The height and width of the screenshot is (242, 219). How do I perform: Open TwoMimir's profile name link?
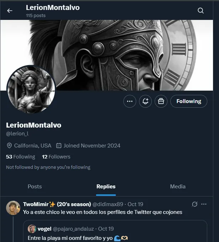click(39, 204)
